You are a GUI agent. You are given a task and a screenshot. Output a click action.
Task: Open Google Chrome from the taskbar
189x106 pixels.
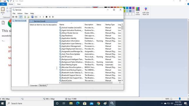click(98, 103)
